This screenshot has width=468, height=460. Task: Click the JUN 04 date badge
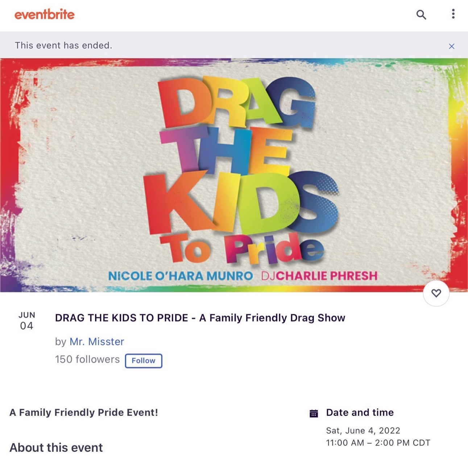(x=26, y=321)
